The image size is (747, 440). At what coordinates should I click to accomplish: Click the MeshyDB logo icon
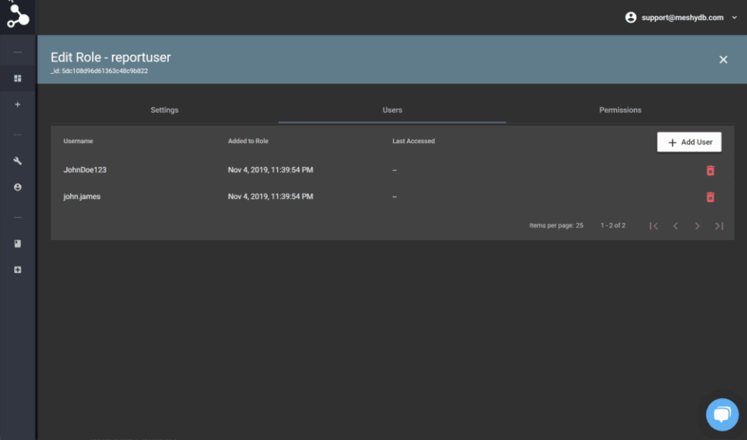tap(18, 16)
